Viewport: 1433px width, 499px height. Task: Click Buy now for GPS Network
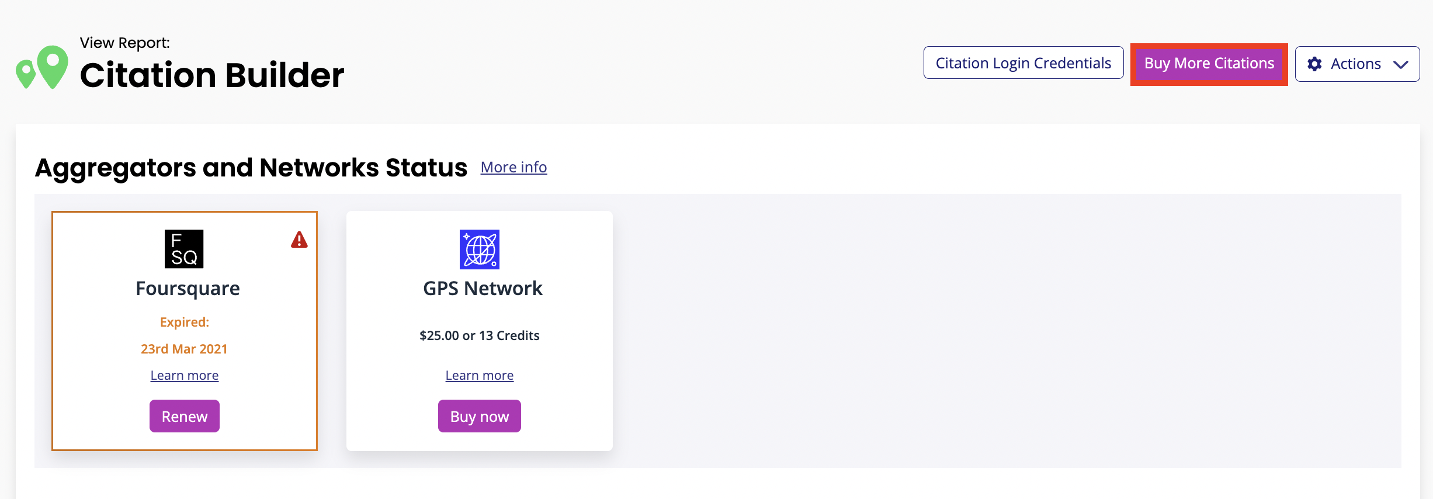pyautogui.click(x=480, y=416)
